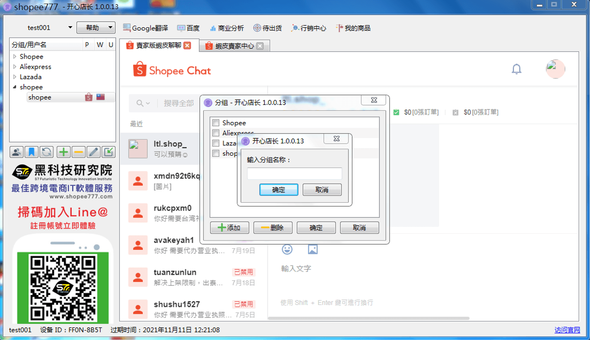Viewport: 590px width, 340px height.
Task: Click 删除 in the 分组 dialog
Action: coord(273,228)
